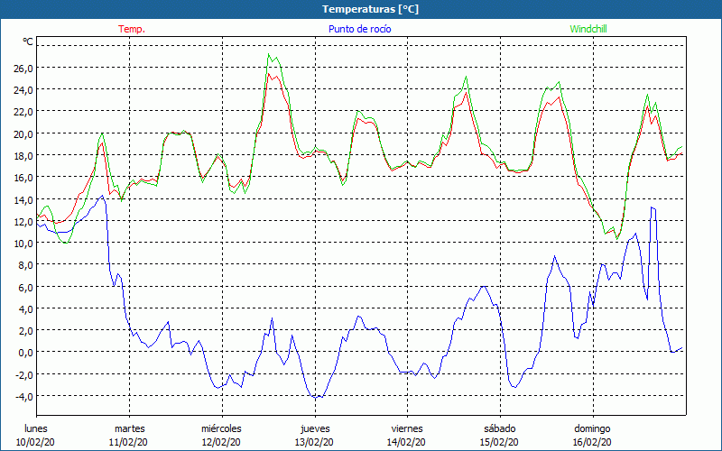Click the 'domingo' day label
The width and height of the screenshot is (722, 451).
pyautogui.click(x=592, y=428)
